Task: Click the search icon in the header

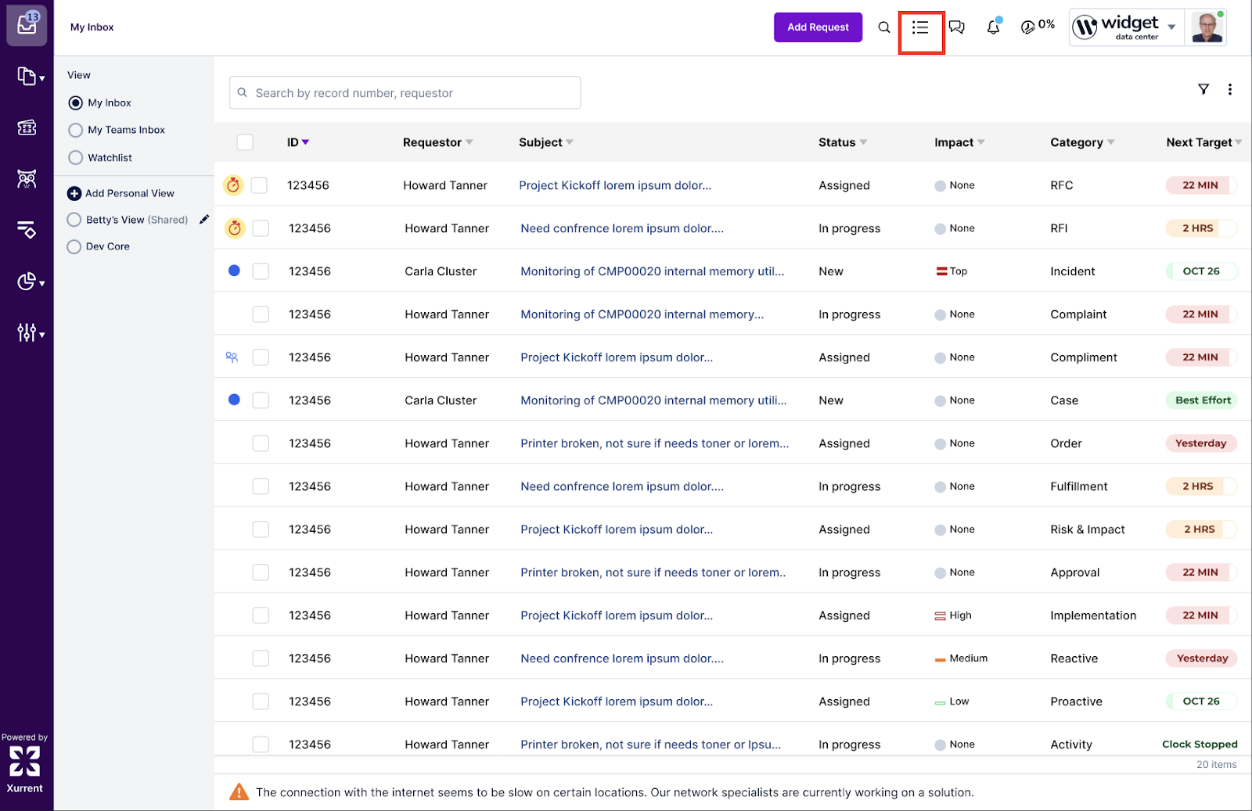Action: (x=883, y=27)
